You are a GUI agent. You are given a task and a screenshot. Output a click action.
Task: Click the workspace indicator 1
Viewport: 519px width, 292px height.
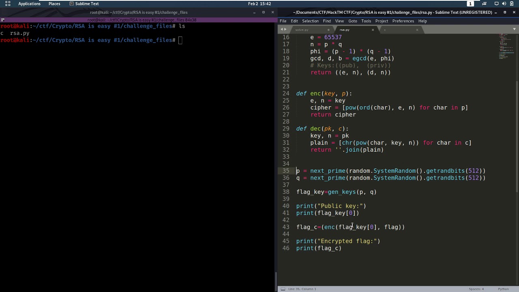[x=470, y=4]
